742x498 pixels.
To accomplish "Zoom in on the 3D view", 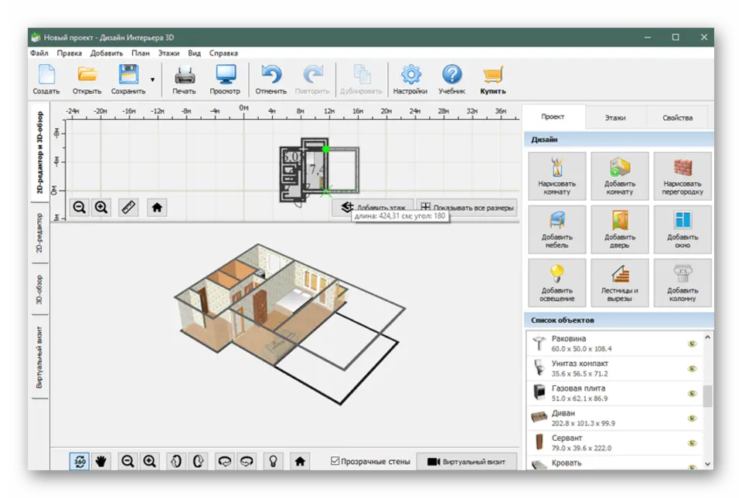I will pyautogui.click(x=149, y=461).
